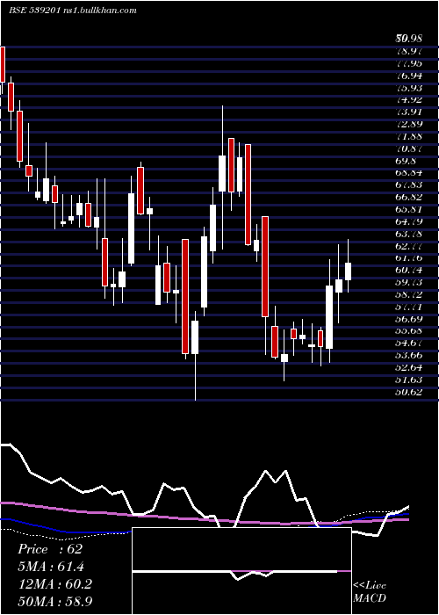
Task: Pick the 50.62 lowest price label
Action: click(409, 392)
